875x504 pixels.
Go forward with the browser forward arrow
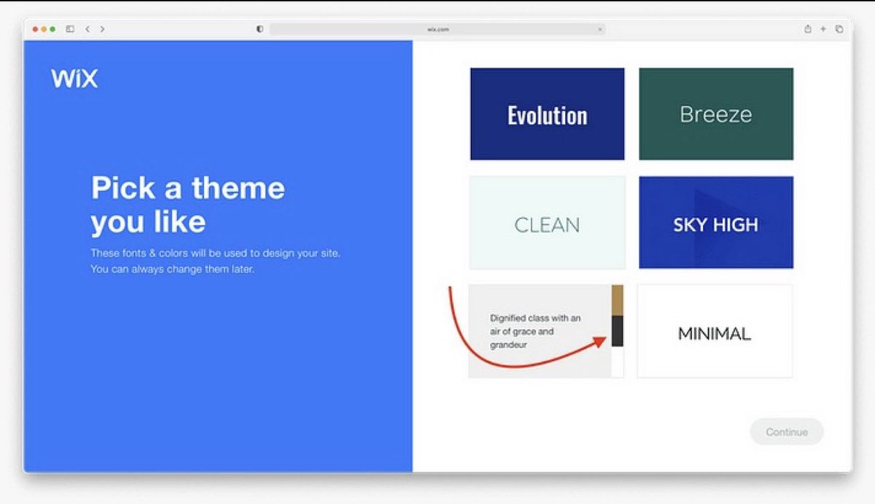click(x=102, y=29)
